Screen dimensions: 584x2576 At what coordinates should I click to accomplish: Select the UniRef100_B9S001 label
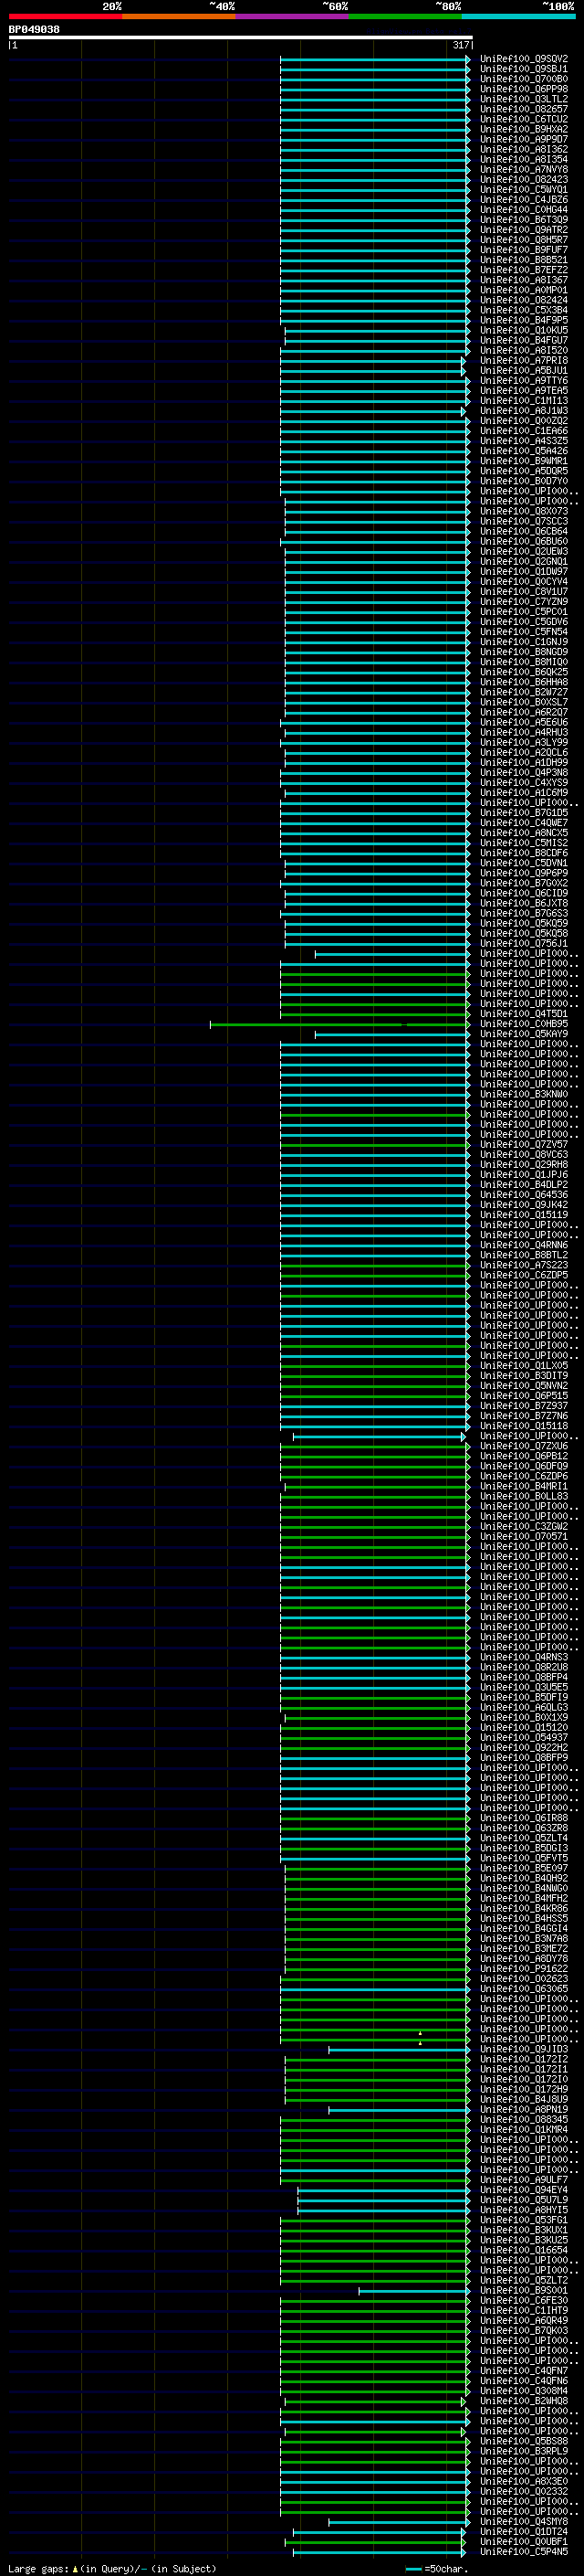(x=524, y=2290)
